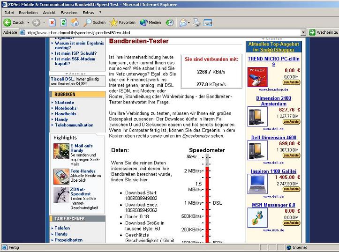Viewport: 339px width, 252px height.
Task: Open Prepaidkarten link
Action: coord(68,240)
